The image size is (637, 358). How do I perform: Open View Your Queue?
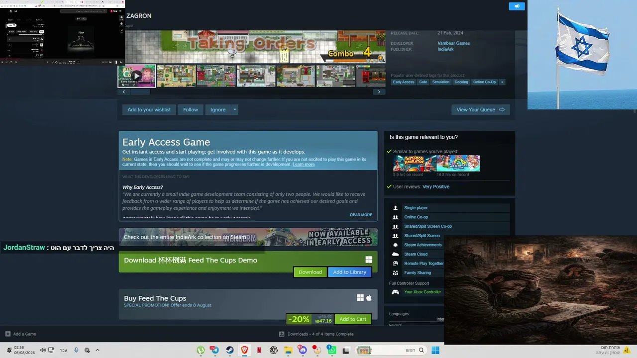tap(480, 109)
